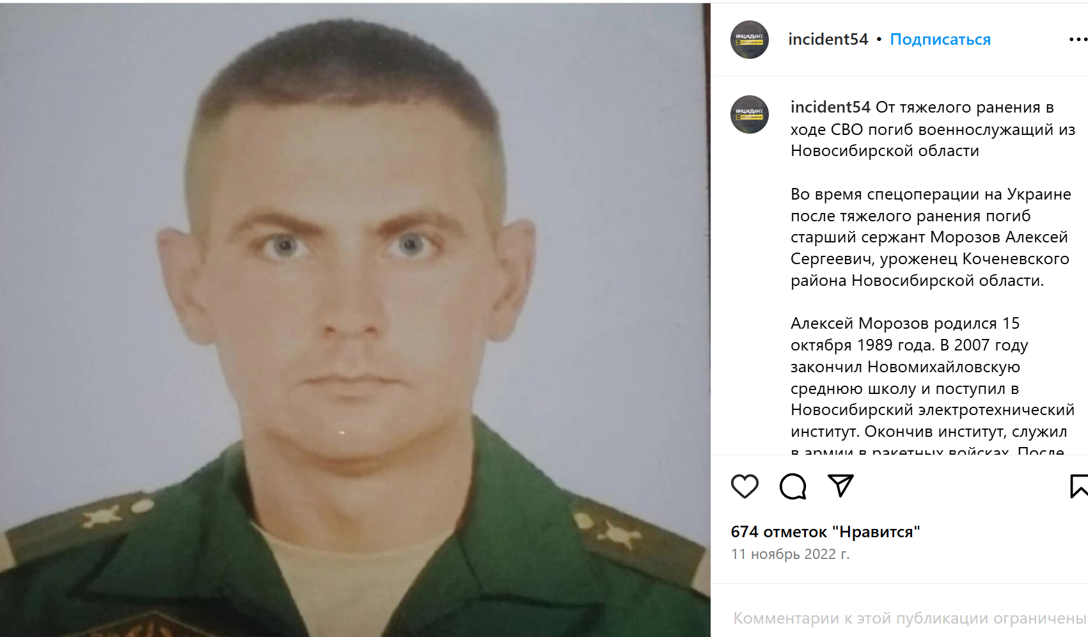Click the caption line закончил Новомихайловскую

coord(905,367)
